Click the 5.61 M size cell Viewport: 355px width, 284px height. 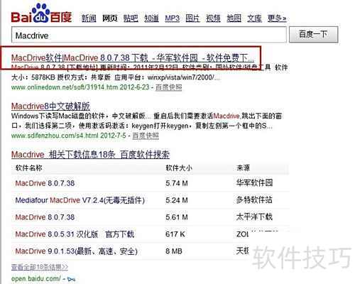click(177, 217)
